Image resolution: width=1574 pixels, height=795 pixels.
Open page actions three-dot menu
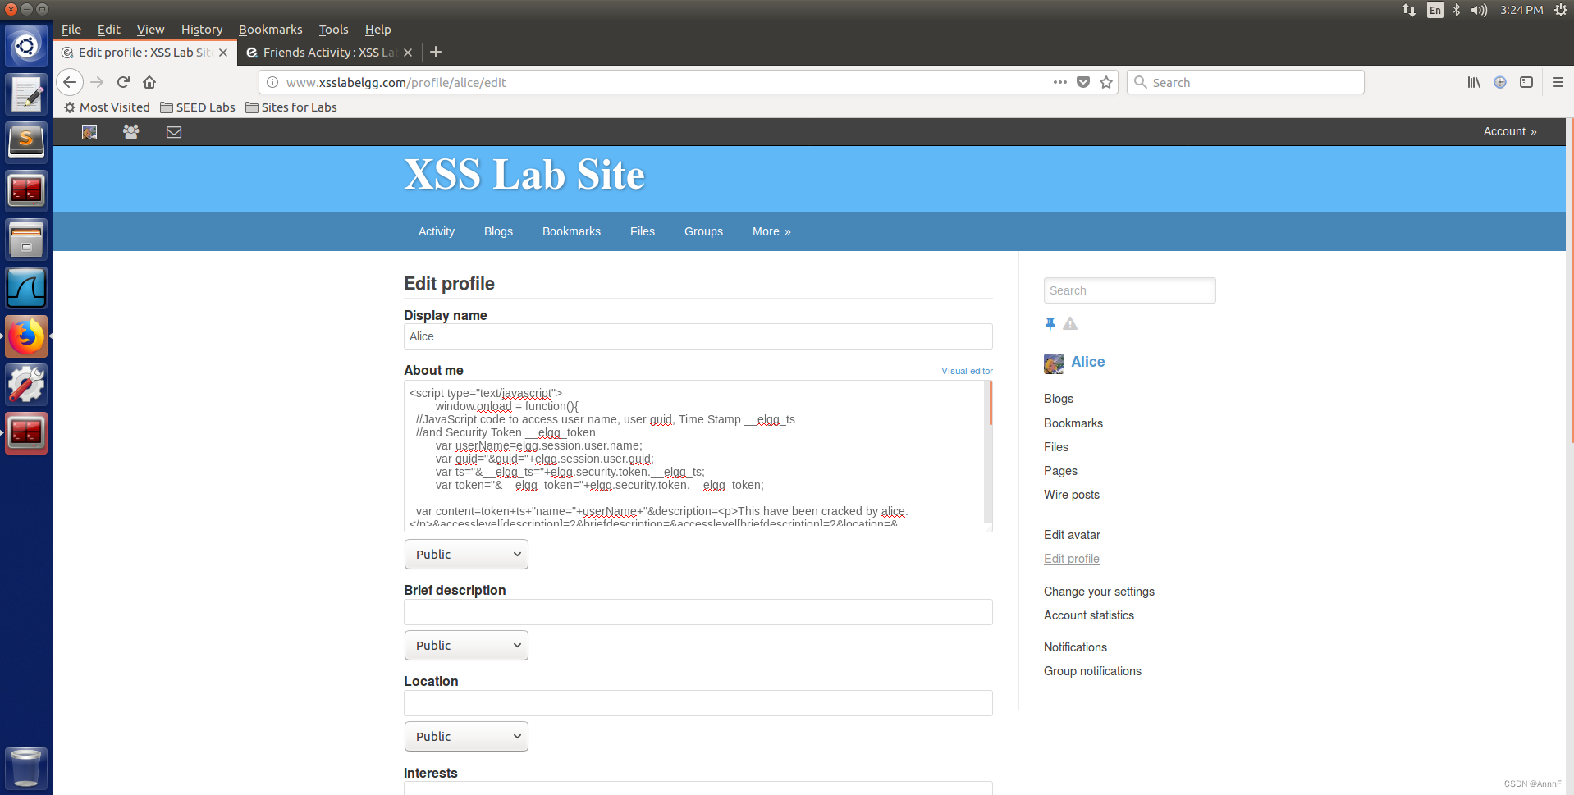pyautogui.click(x=1060, y=82)
